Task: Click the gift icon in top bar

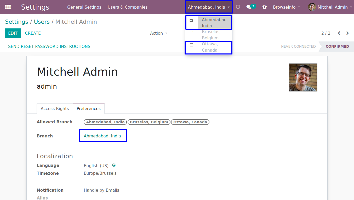Action: point(265,7)
